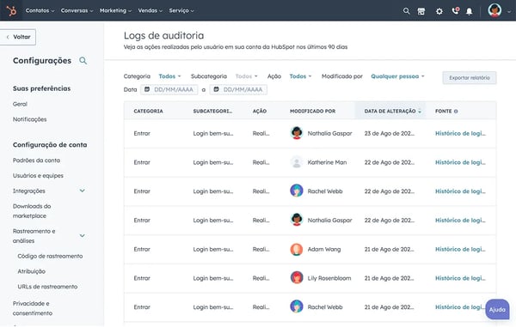This screenshot has height=327, width=516.
Task: Open the Contatos menu
Action: (x=40, y=10)
